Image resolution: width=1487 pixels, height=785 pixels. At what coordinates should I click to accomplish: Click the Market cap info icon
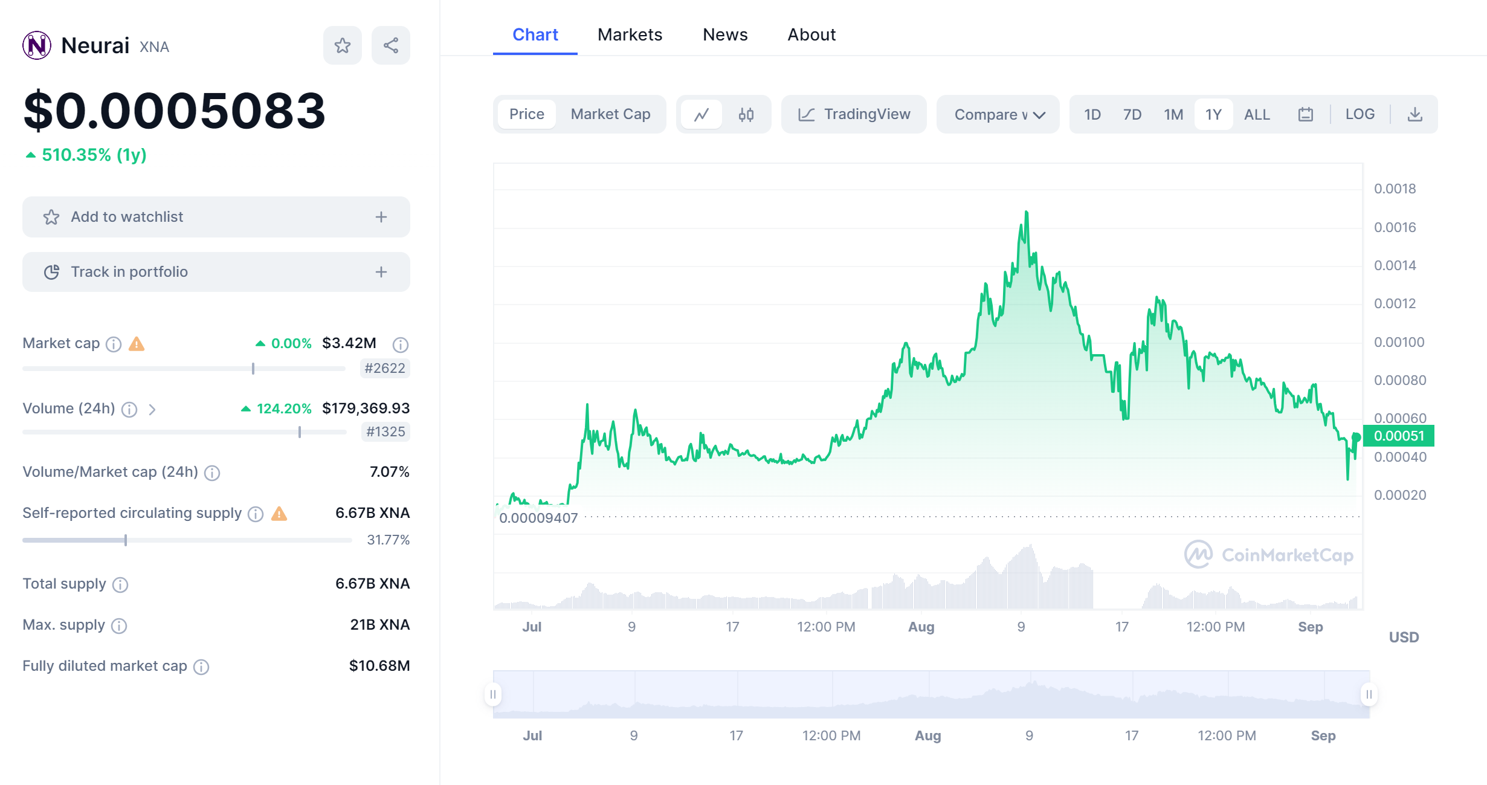click(114, 344)
